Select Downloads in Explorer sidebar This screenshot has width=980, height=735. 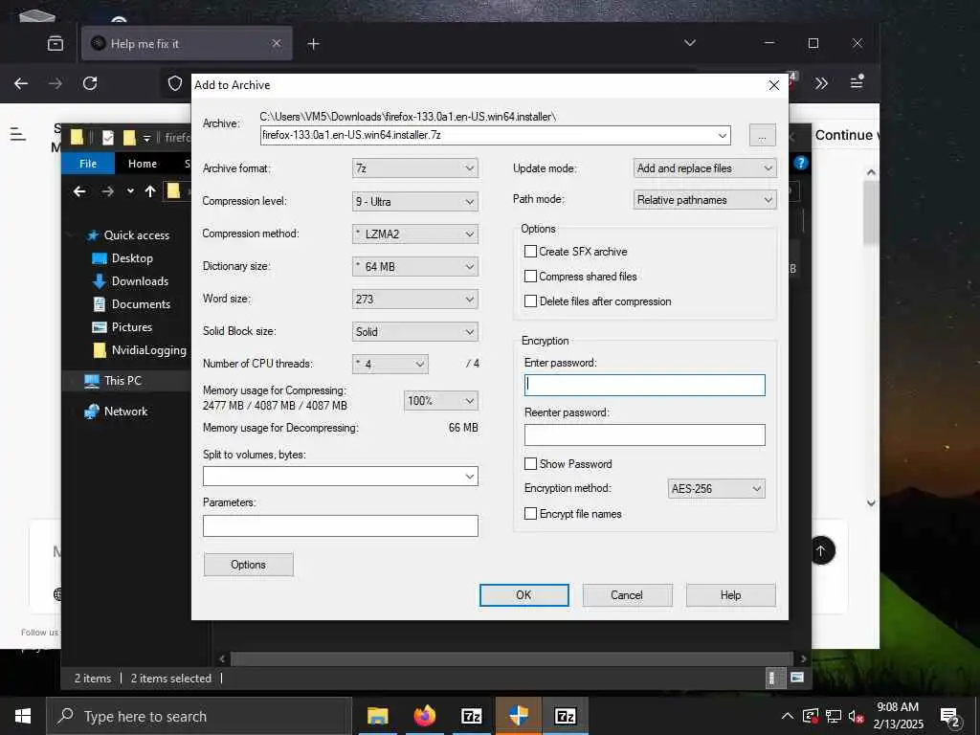click(x=140, y=281)
